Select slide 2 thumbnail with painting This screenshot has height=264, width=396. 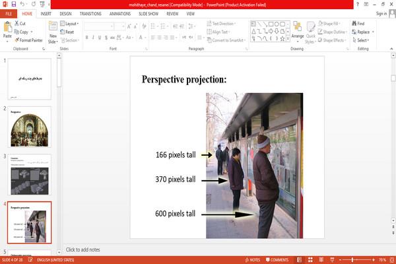(x=30, y=127)
